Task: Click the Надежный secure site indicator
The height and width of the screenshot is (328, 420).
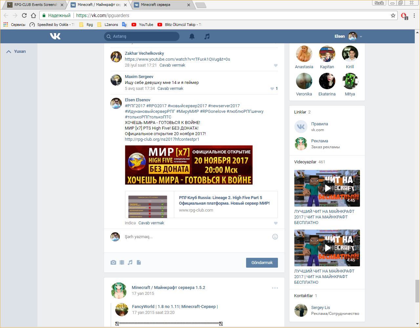Action: [x=56, y=15]
